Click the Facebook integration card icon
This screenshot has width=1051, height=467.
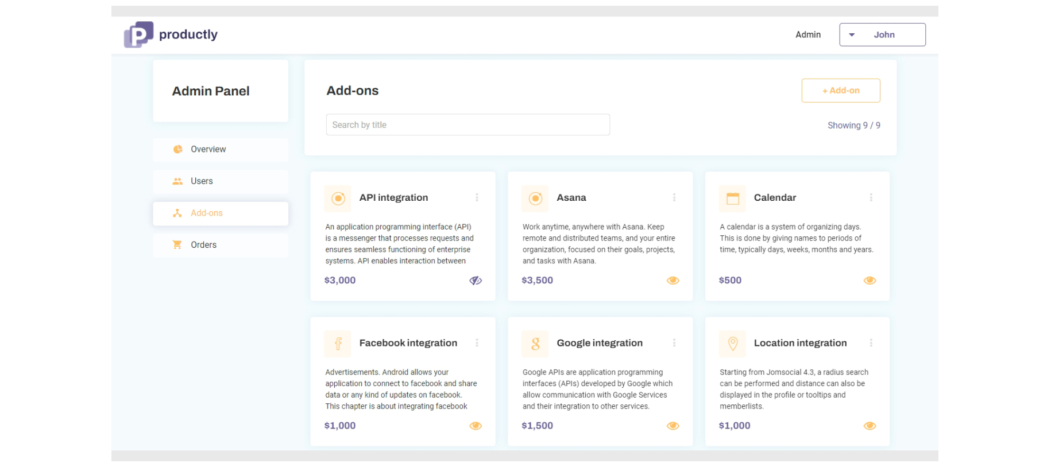click(x=338, y=344)
